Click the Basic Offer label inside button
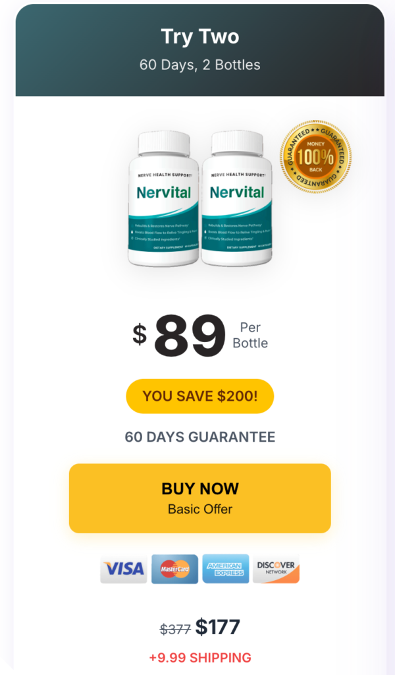Image resolution: width=395 pixels, height=675 pixels. [200, 510]
